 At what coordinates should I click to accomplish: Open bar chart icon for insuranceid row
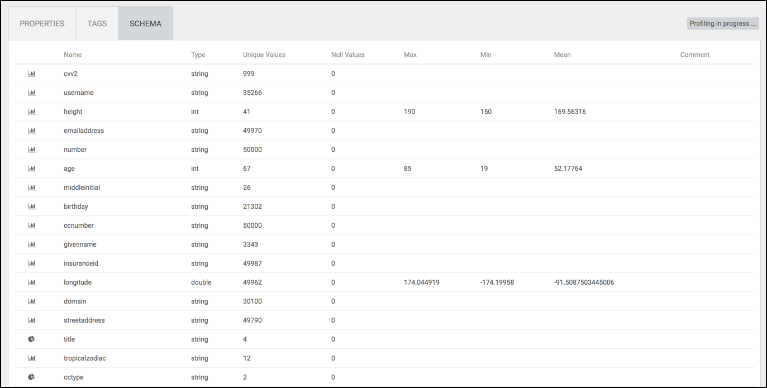click(32, 264)
